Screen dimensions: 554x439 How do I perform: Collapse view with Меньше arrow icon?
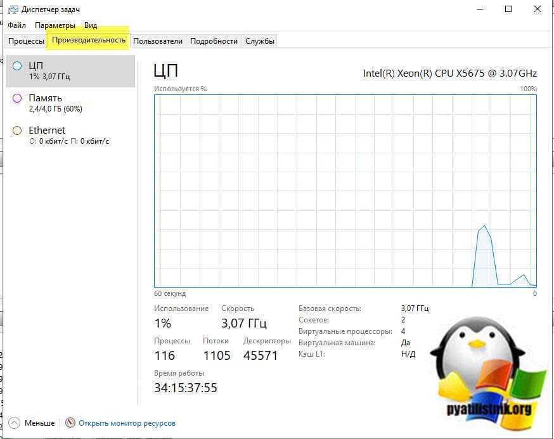(x=14, y=423)
